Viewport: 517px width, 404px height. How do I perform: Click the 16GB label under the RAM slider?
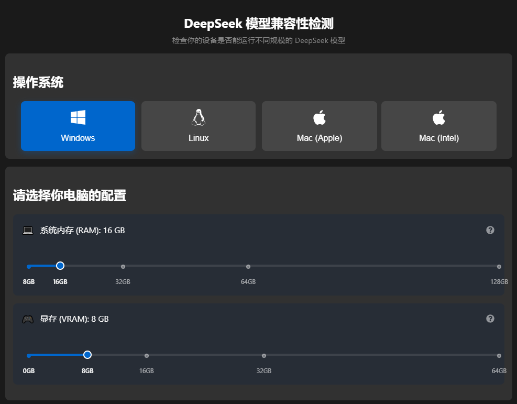pyautogui.click(x=60, y=281)
